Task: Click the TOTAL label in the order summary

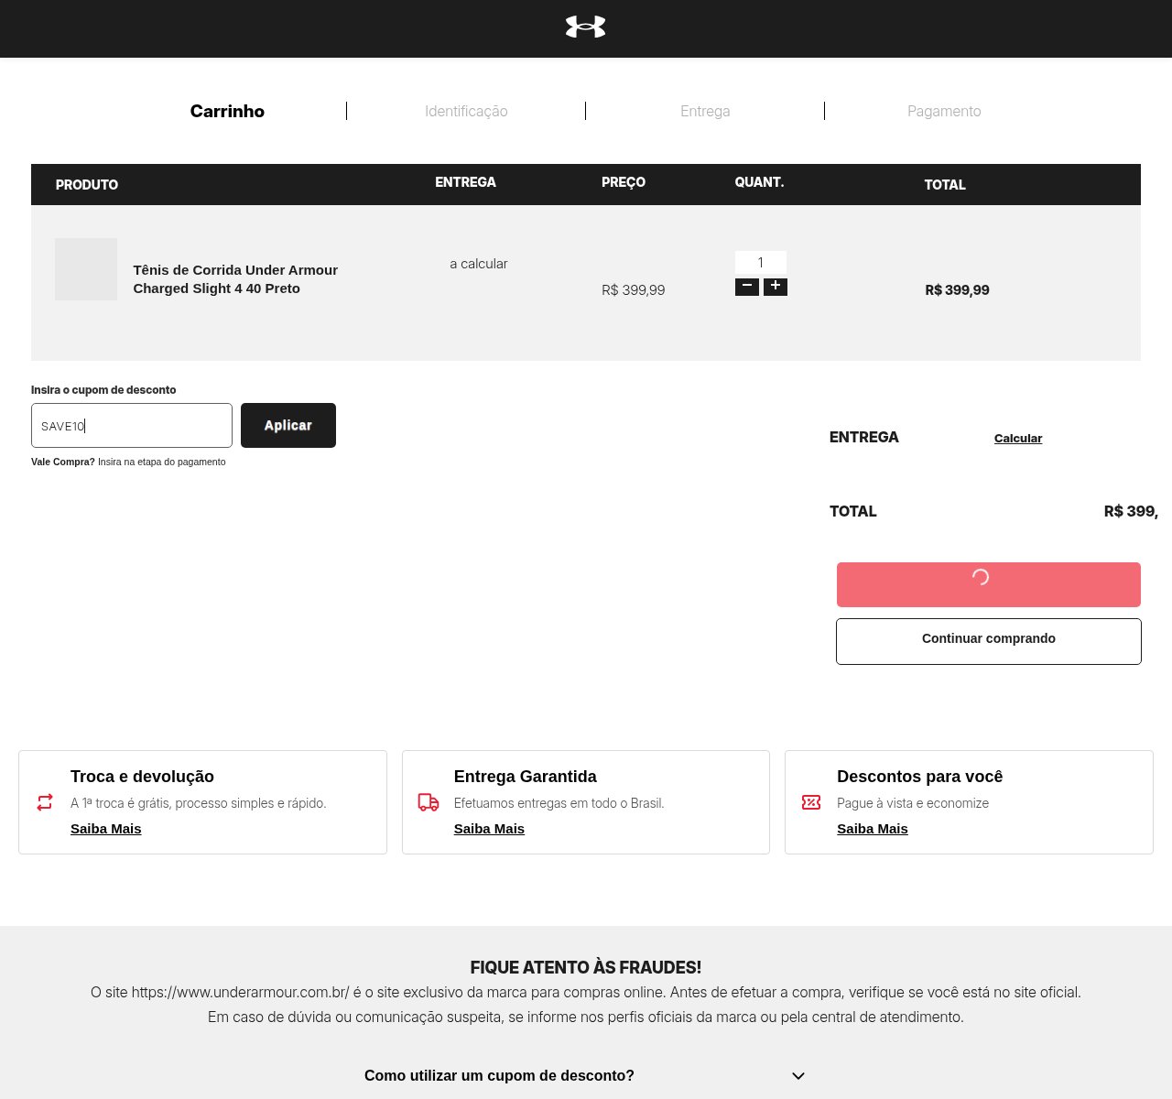Action: [x=853, y=512]
